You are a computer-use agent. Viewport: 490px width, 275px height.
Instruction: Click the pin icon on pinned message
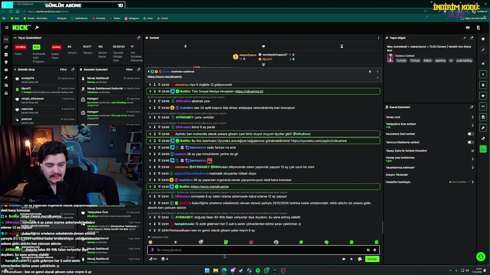click(x=370, y=71)
